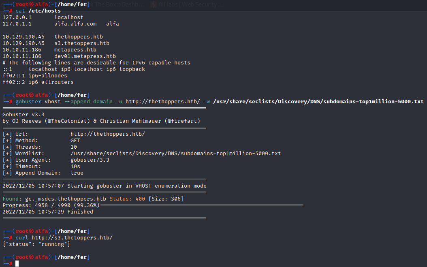Select the '[+] Url:' label
Screen dimensions: 427x267
15,134
